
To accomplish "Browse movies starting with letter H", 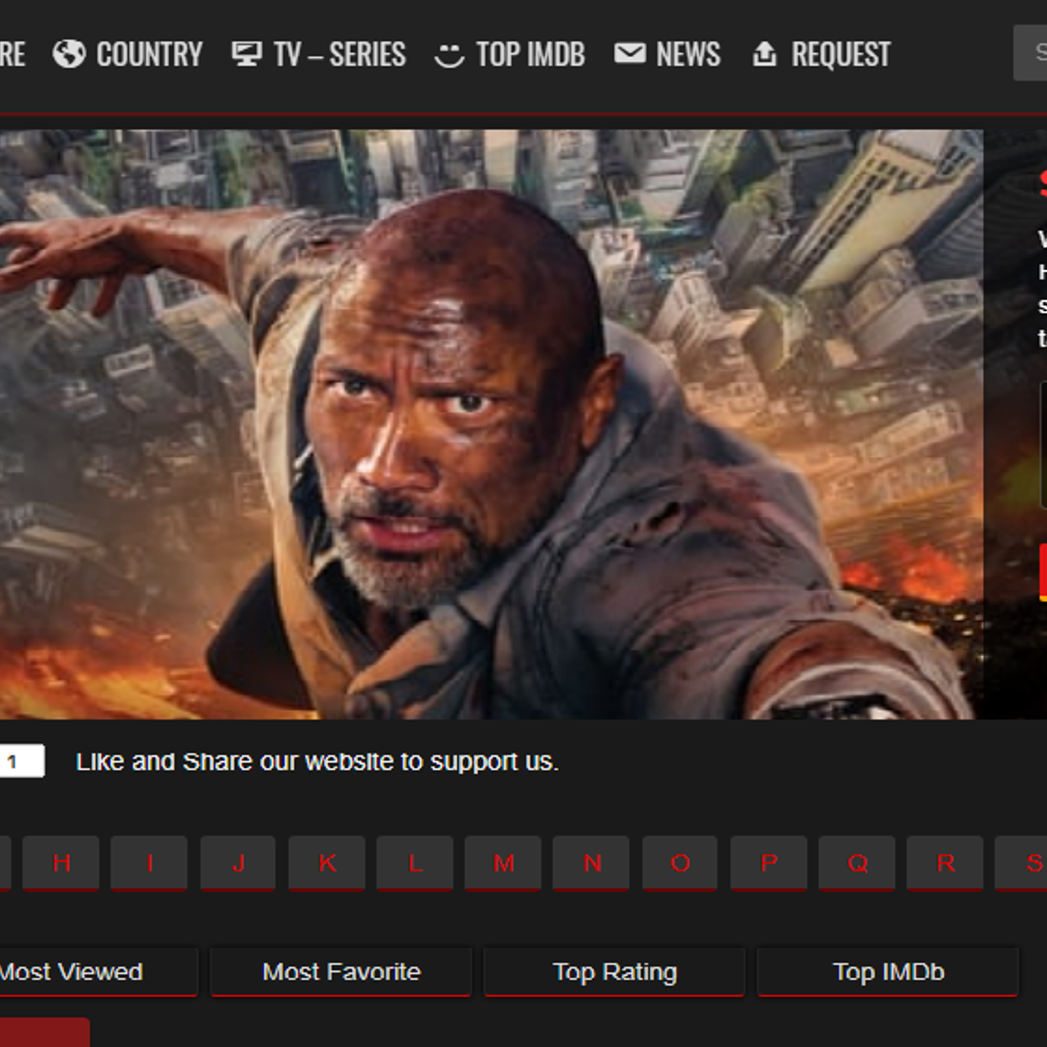I will 62,863.
